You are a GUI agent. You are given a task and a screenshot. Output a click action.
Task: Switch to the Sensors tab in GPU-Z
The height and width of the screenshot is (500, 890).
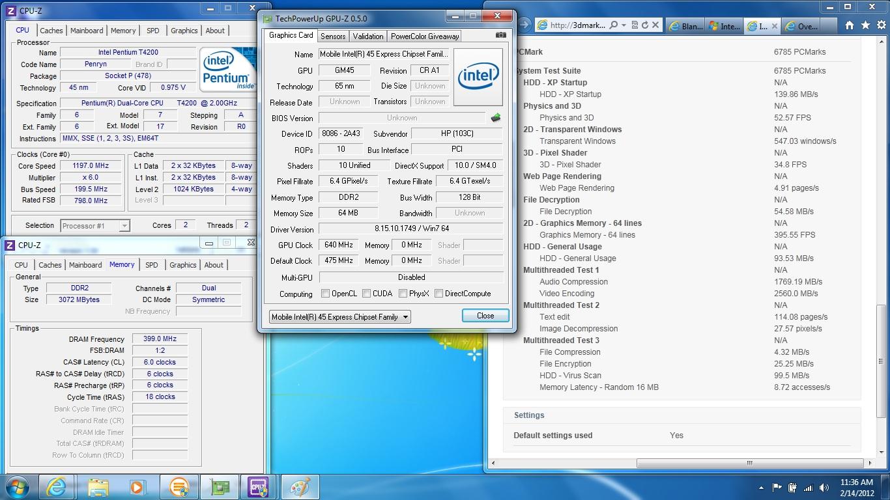coord(333,36)
